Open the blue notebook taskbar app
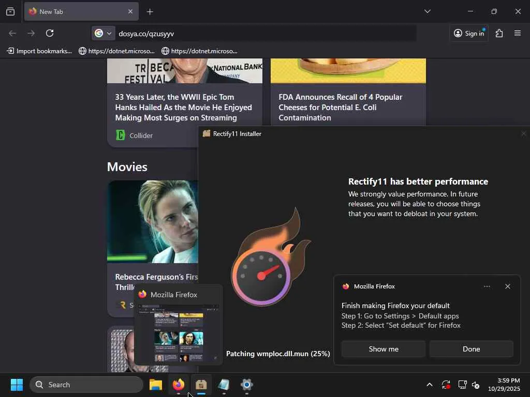530x397 pixels. 224,385
